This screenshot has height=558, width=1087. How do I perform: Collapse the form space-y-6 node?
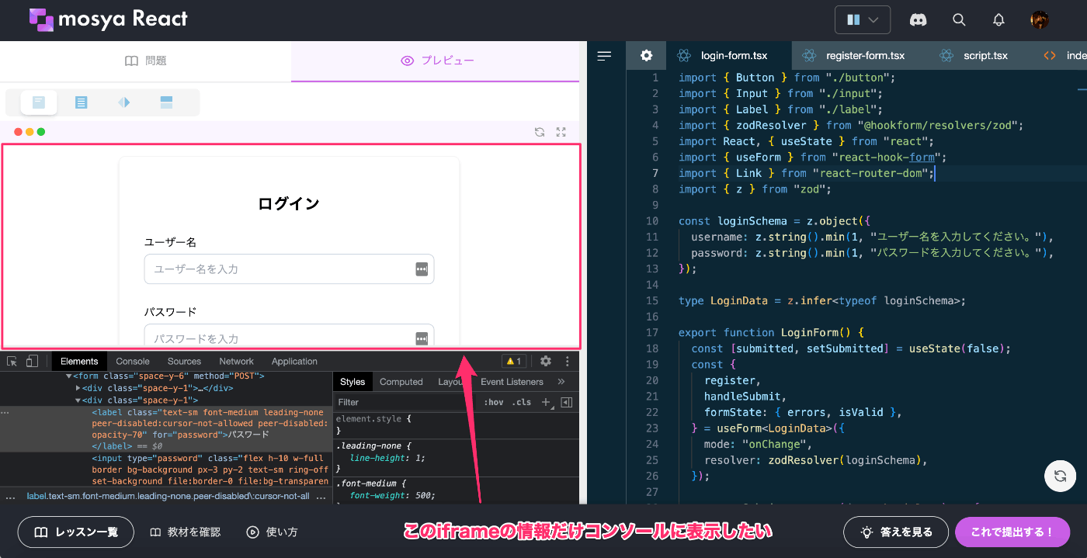(x=69, y=376)
